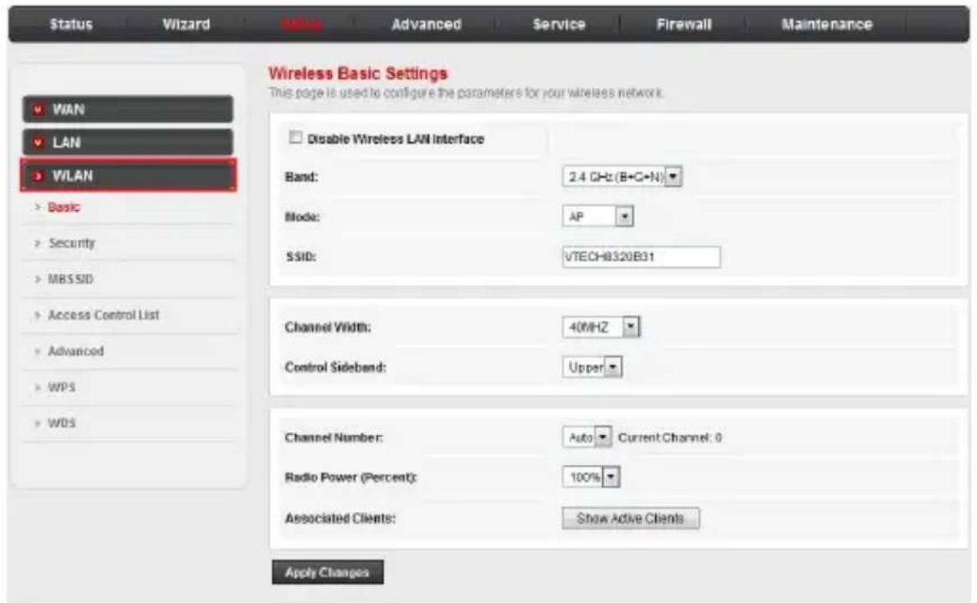The height and width of the screenshot is (603, 977).
Task: Click the Band label
Action: 302,177
